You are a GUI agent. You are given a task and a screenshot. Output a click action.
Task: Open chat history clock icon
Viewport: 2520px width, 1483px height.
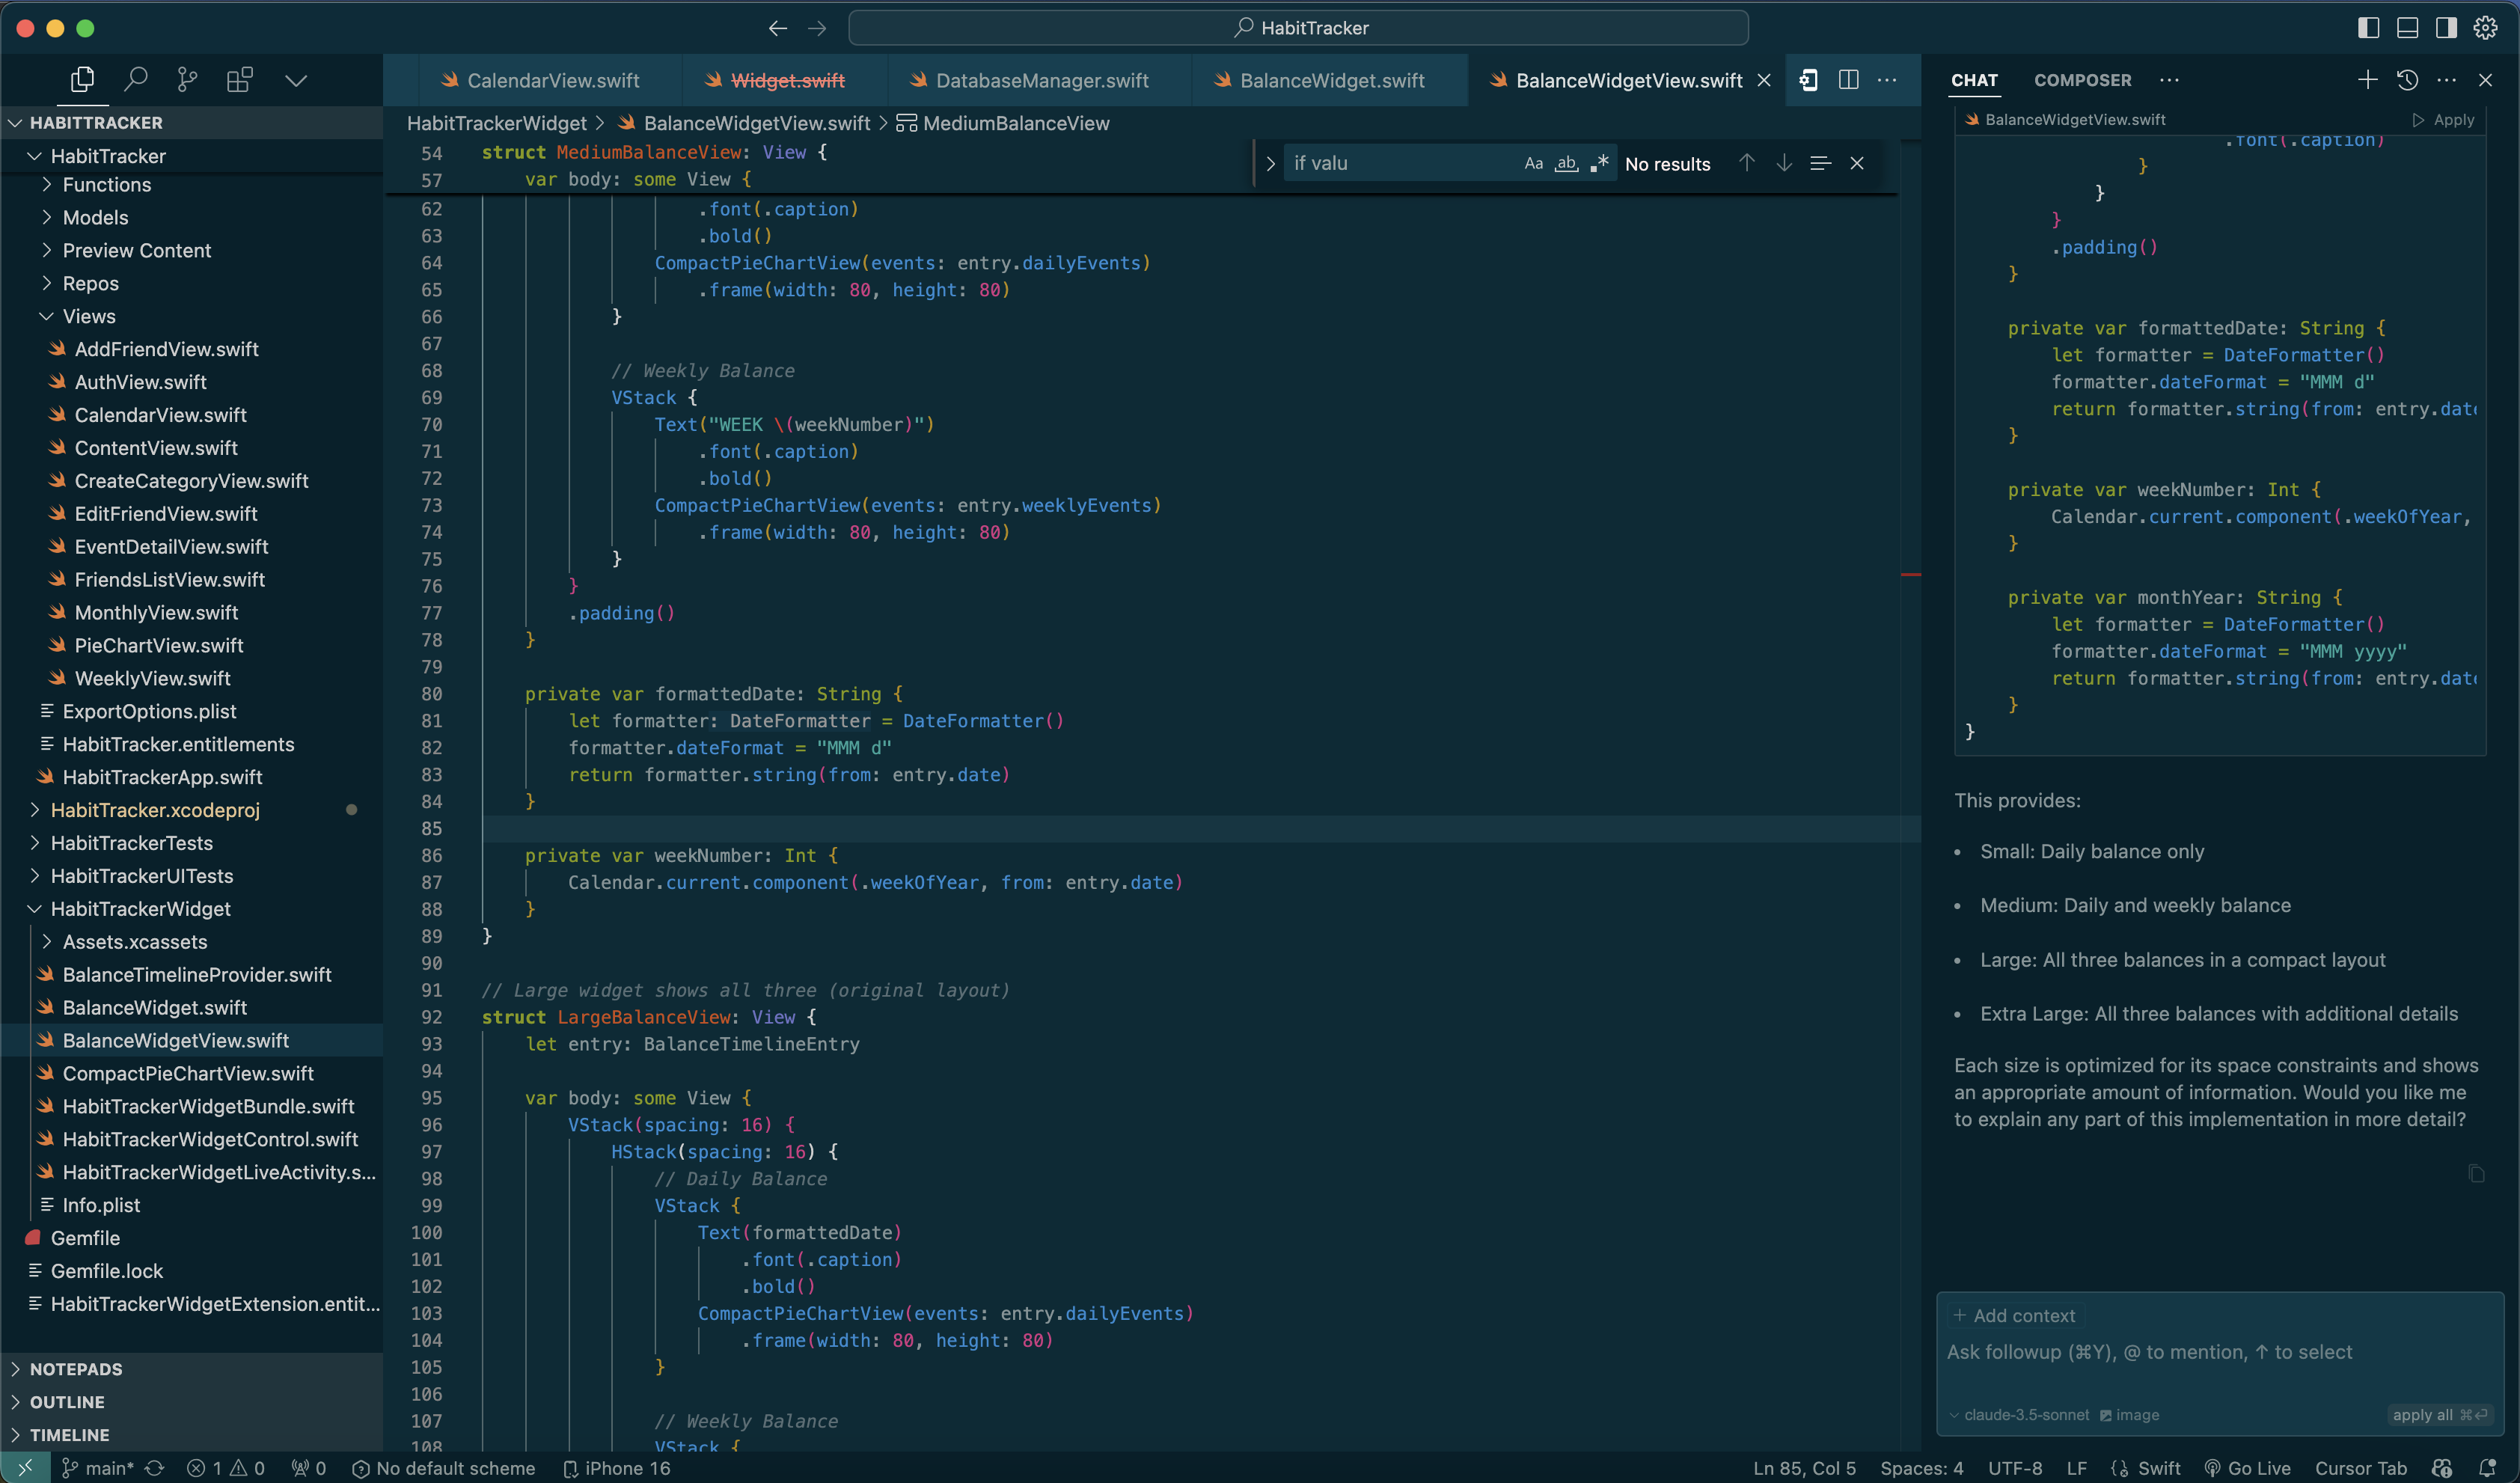coord(2407,80)
